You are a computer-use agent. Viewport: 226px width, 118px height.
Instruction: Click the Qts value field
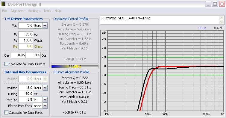(33, 55)
